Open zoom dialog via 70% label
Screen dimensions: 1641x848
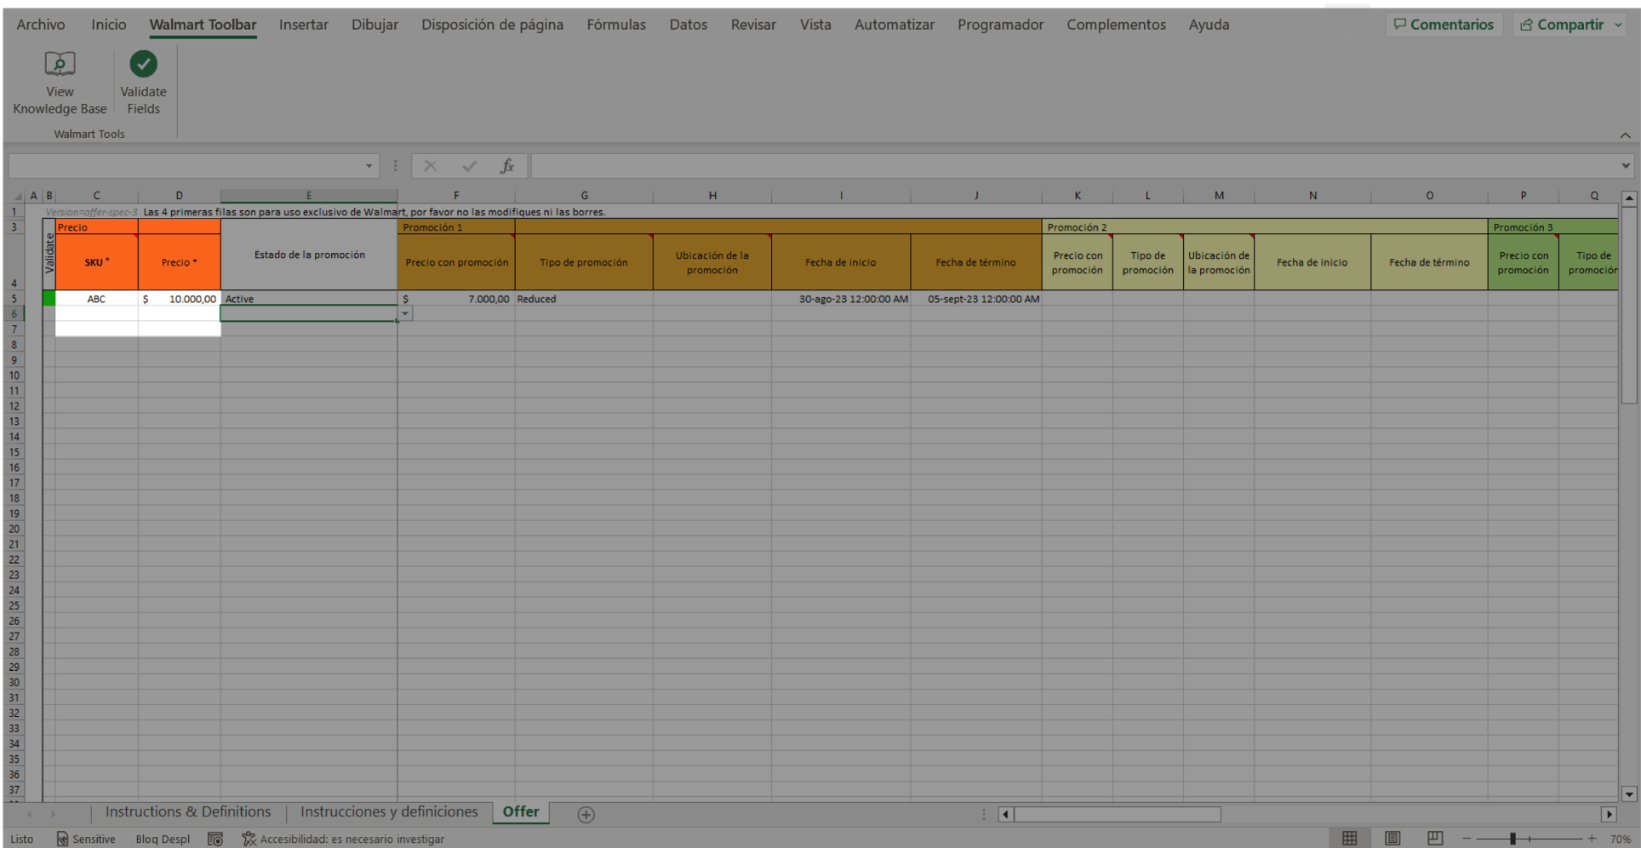(x=1620, y=839)
